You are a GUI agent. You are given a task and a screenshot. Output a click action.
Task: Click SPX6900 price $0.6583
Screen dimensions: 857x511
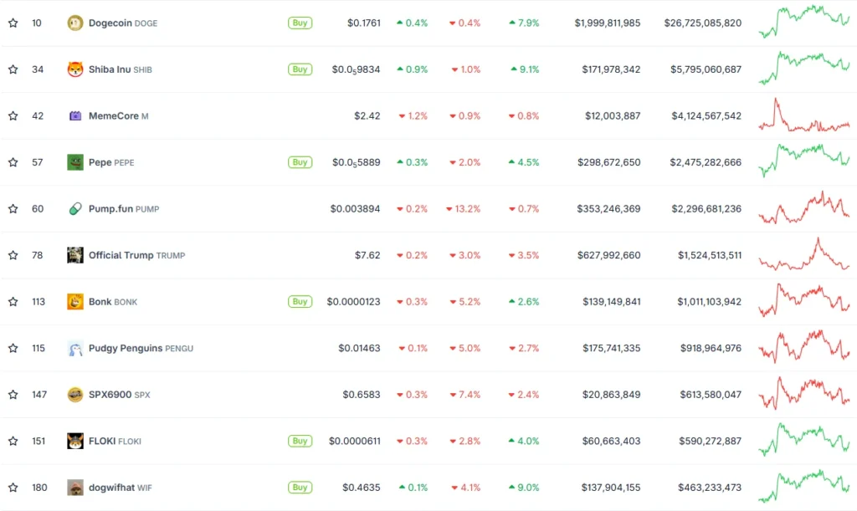coord(362,394)
